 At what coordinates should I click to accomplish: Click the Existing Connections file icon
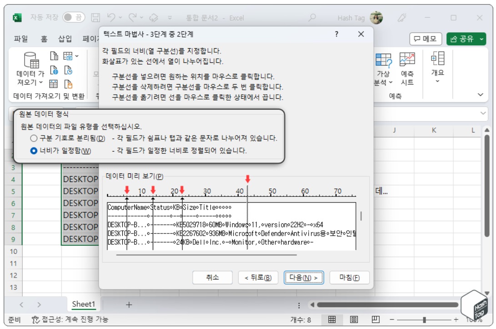click(68, 84)
